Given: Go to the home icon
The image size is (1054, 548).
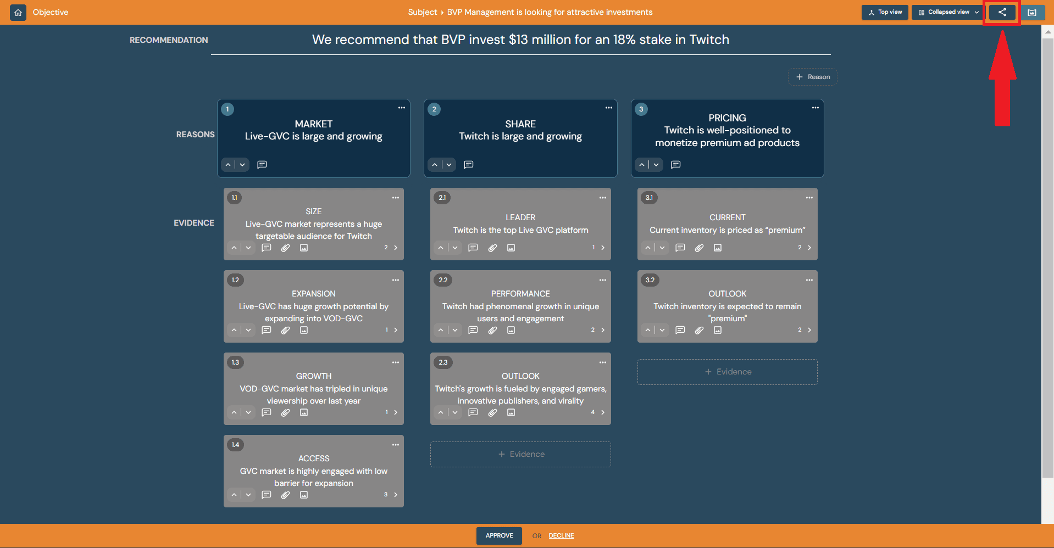Looking at the screenshot, I should pos(18,12).
